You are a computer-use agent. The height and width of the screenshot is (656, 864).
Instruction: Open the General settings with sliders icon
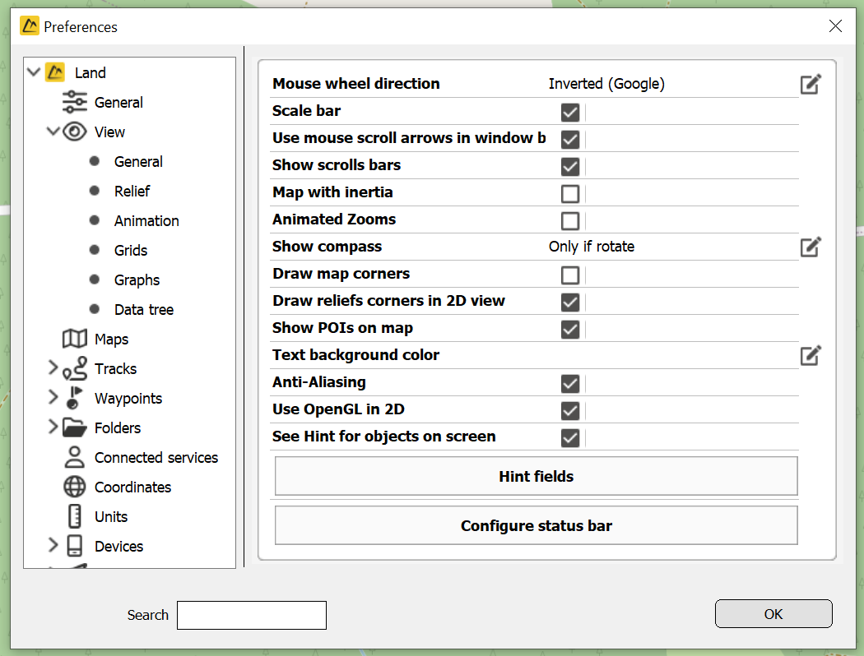tap(75, 102)
